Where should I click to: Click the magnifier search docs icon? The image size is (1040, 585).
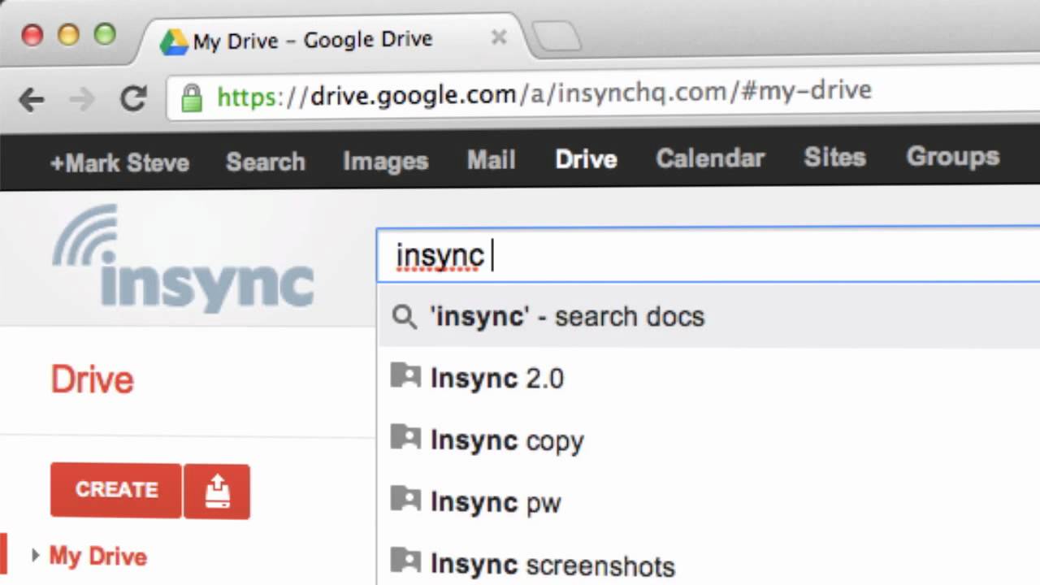404,317
